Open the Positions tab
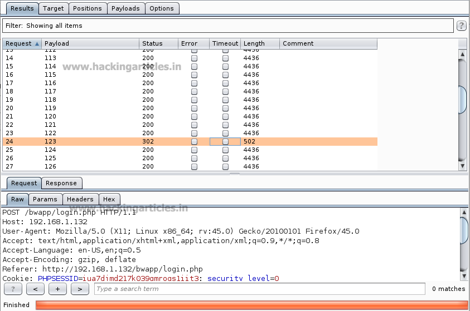 (88, 8)
